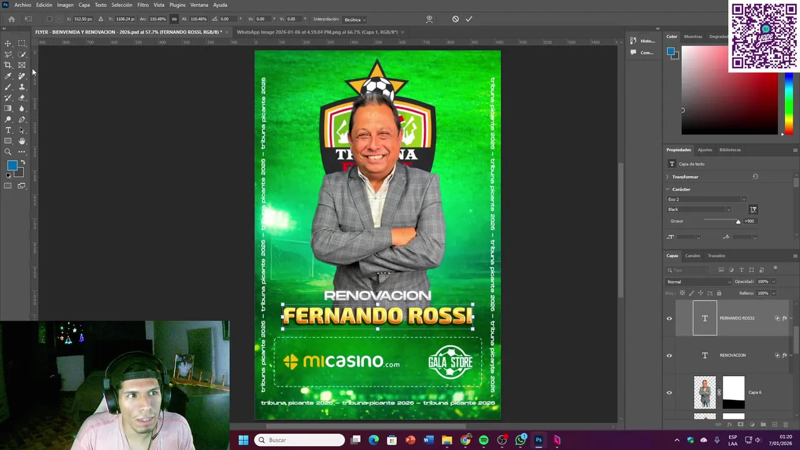Select the Dodge tool

point(8,119)
